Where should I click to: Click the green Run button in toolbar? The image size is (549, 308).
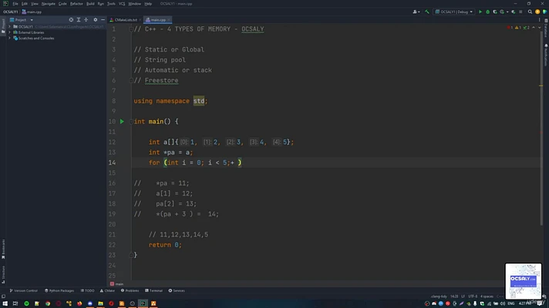pyautogui.click(x=480, y=12)
